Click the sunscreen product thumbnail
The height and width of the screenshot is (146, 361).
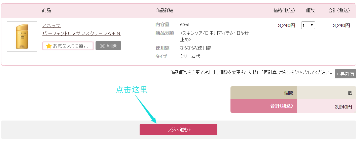point(22,36)
